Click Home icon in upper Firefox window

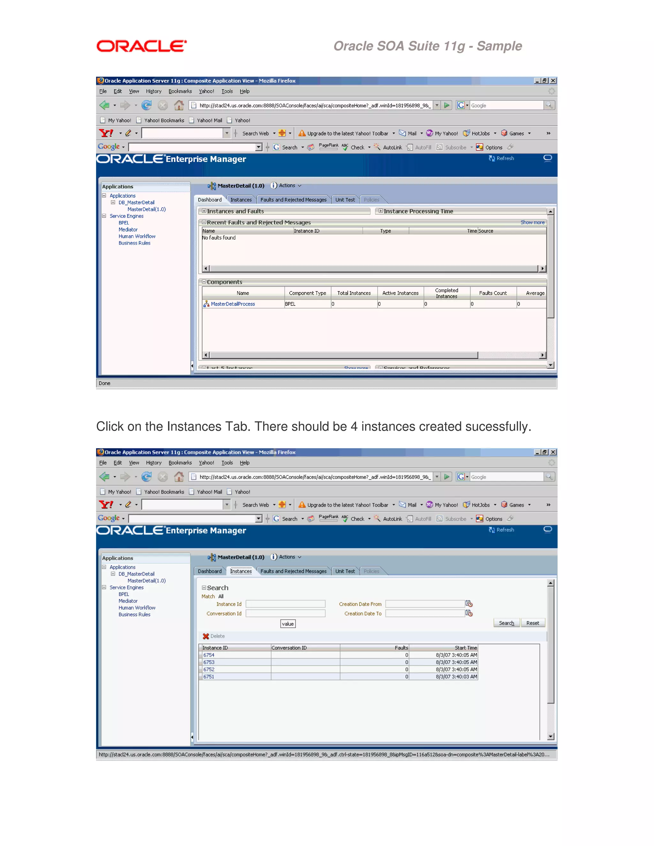point(179,105)
